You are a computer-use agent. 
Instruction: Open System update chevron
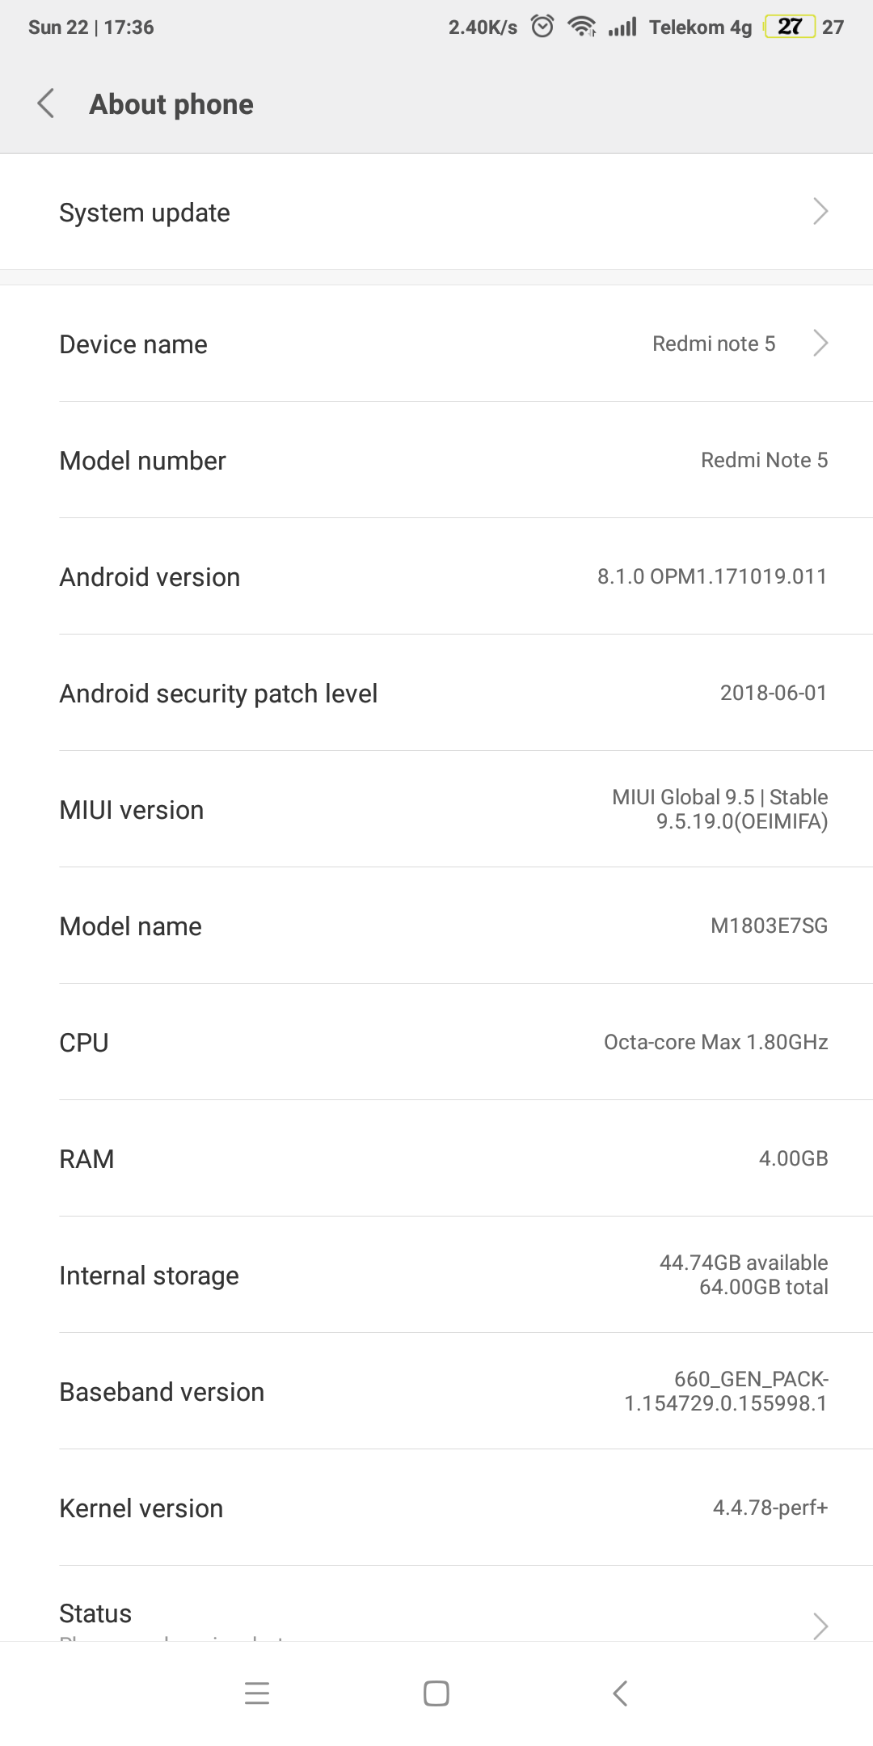coord(820,212)
